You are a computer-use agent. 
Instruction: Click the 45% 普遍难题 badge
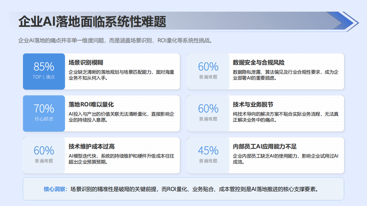point(208,155)
